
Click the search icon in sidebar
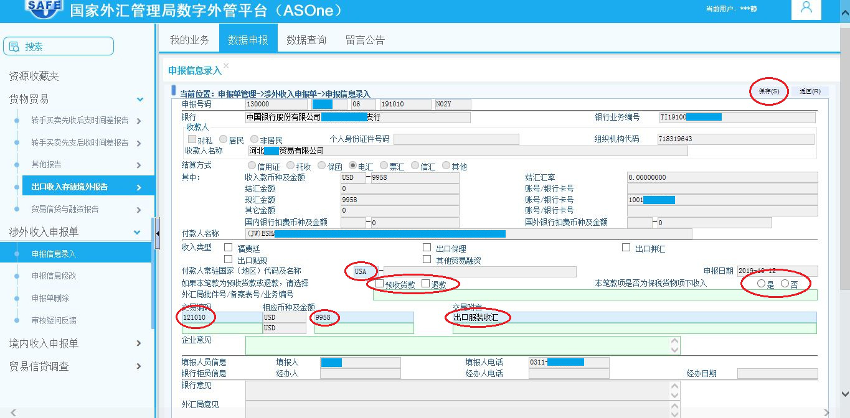click(14, 47)
